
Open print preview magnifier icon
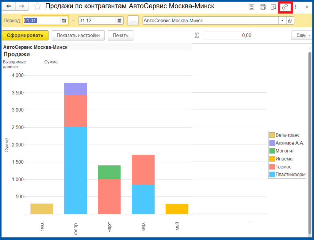click(274, 7)
